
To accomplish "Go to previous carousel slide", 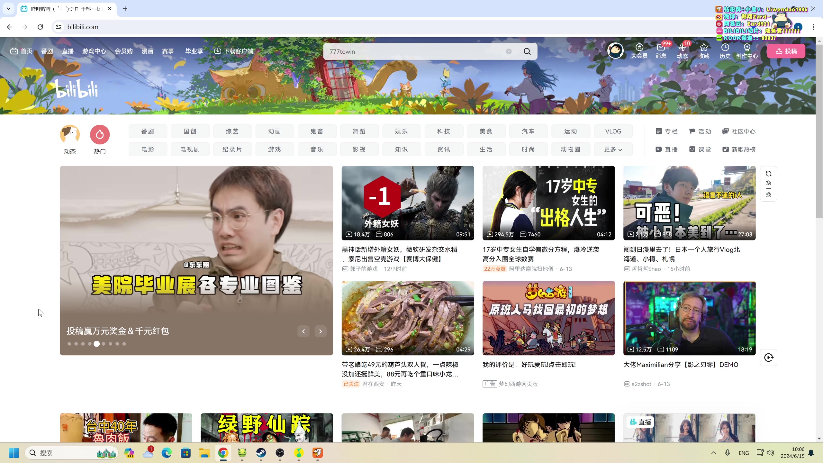I will click(303, 331).
